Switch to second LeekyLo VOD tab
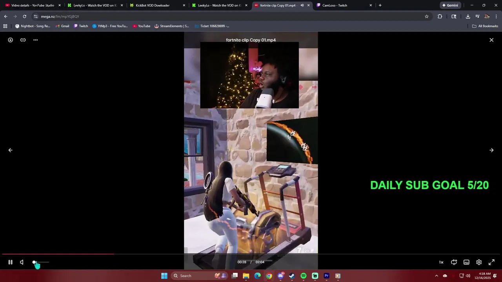 point(219,5)
